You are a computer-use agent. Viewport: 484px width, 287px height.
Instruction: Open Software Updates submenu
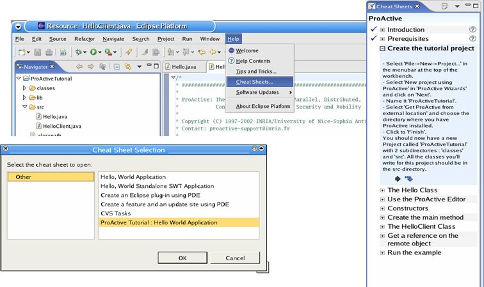[x=259, y=92]
